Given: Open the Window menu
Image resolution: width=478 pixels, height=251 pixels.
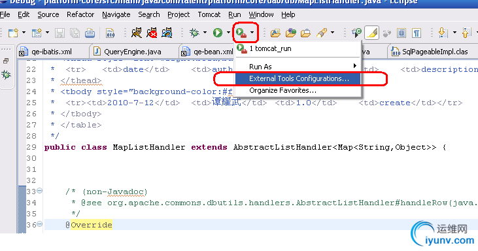Looking at the screenshot, I should 261,14.
